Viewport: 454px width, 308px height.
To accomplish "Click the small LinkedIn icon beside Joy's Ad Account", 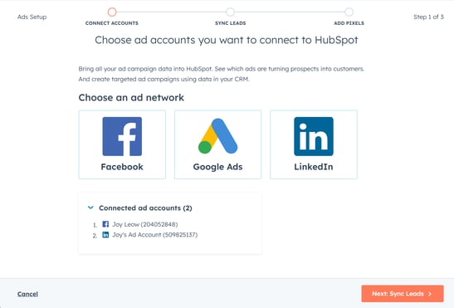I will (105, 234).
